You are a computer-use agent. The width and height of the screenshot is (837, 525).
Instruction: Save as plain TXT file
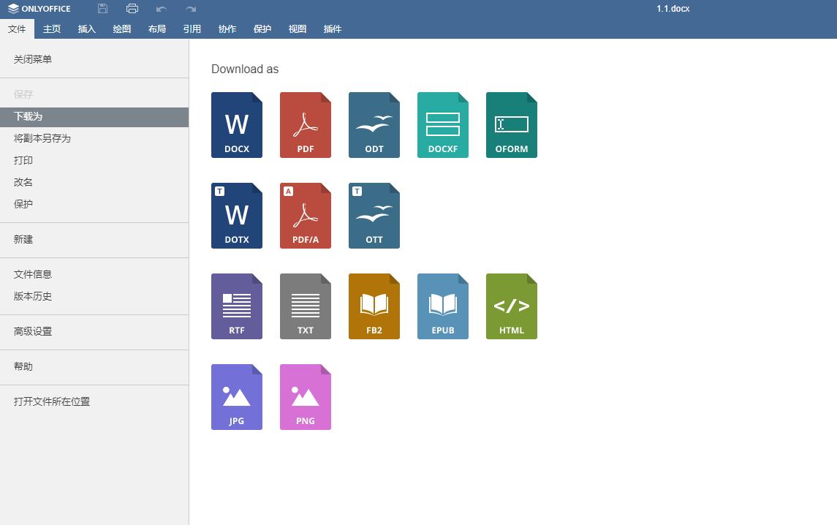point(305,306)
